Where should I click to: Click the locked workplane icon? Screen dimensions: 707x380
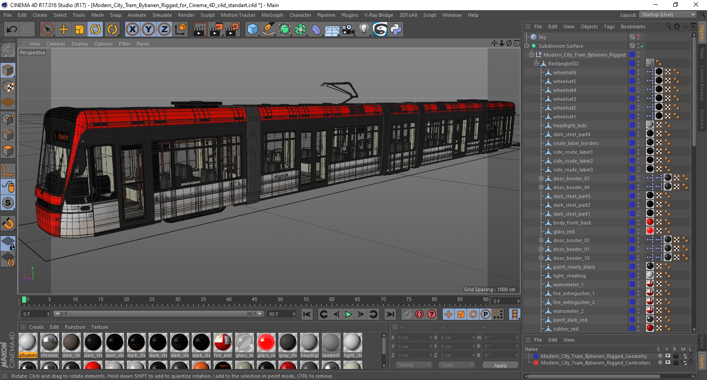[x=8, y=243]
